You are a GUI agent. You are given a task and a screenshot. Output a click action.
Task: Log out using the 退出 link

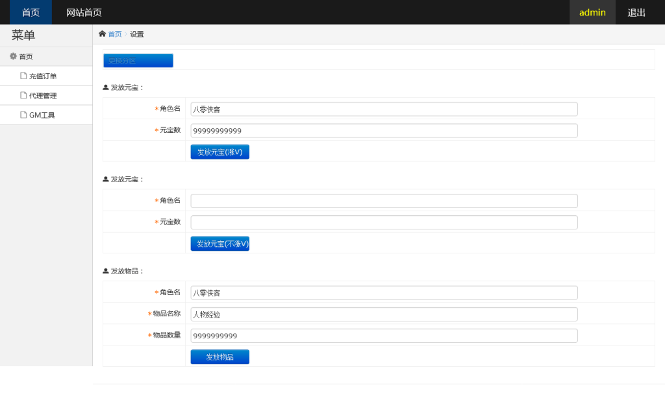[636, 12]
